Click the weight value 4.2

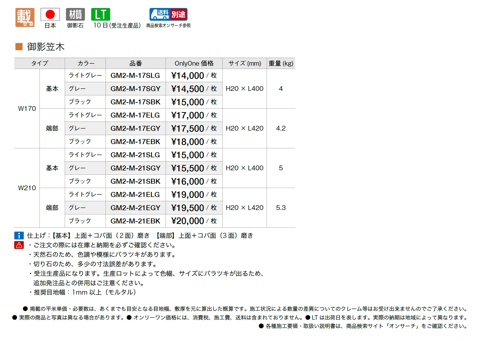[x=281, y=128]
